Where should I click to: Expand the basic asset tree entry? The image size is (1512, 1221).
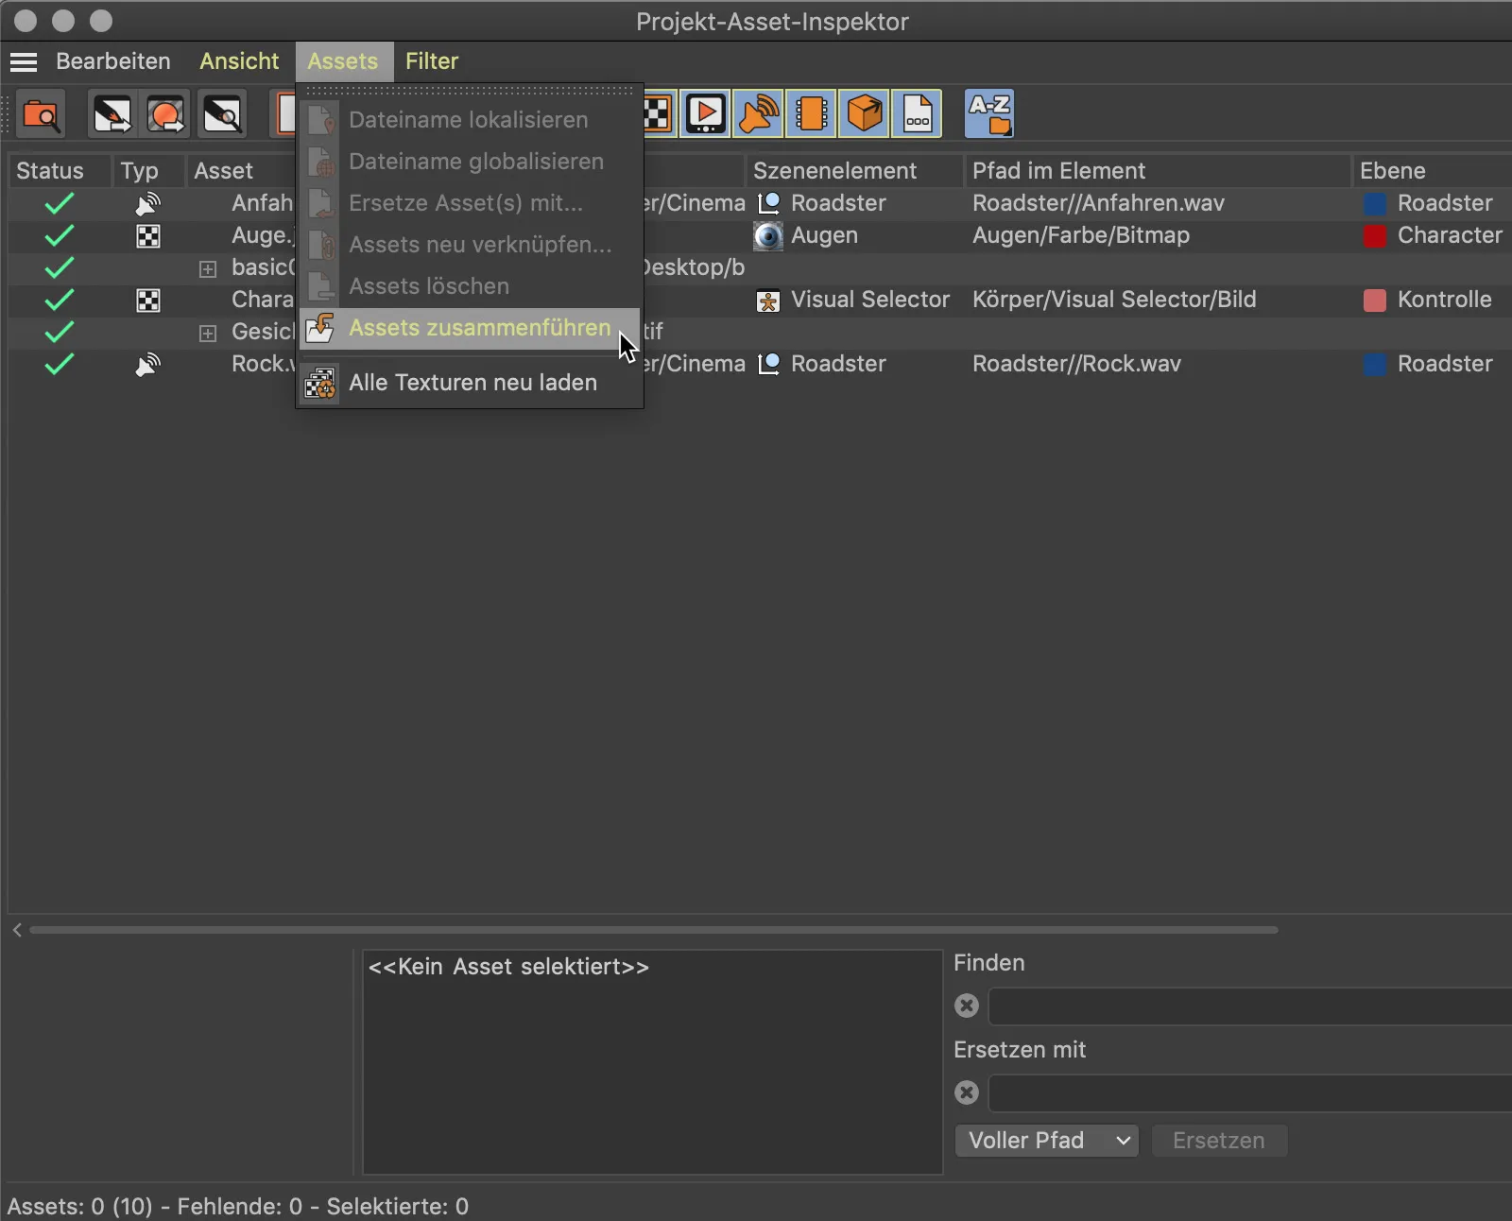pyautogui.click(x=207, y=267)
